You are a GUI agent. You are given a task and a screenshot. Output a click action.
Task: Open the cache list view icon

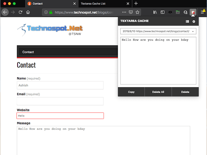pyautogui.click(x=187, y=21)
